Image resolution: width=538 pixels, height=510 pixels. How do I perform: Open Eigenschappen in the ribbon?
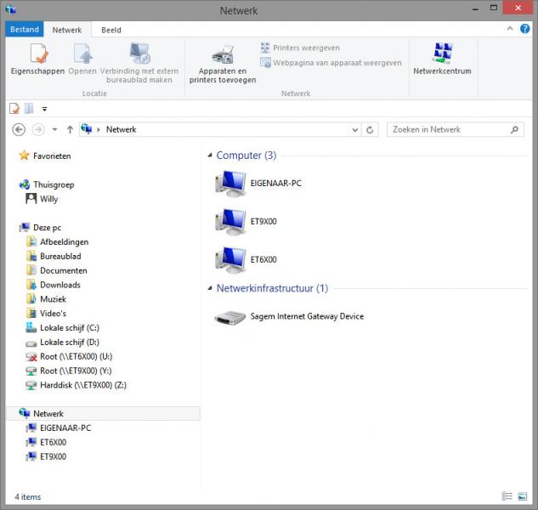click(x=36, y=58)
